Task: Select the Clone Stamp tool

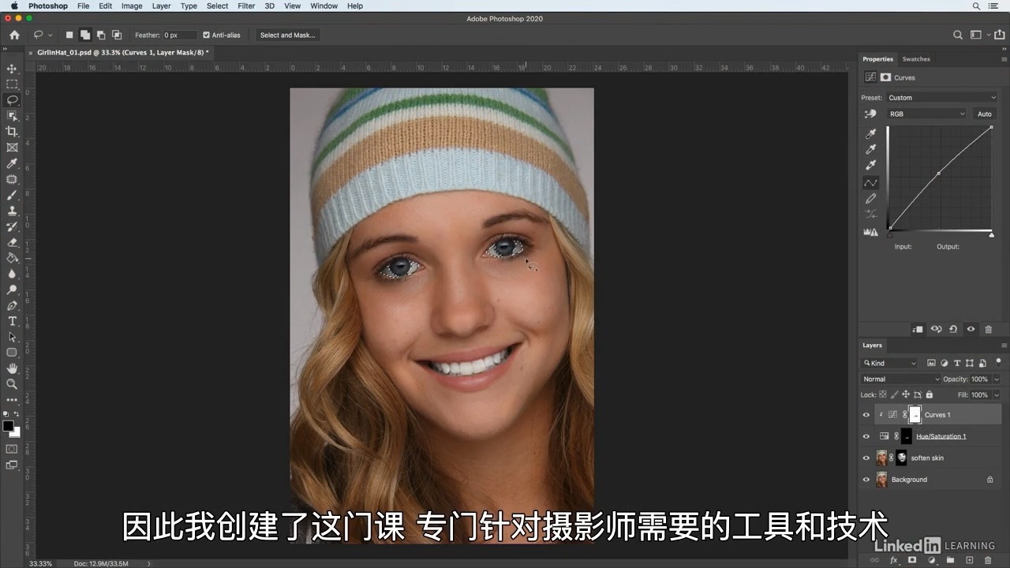Action: [12, 211]
